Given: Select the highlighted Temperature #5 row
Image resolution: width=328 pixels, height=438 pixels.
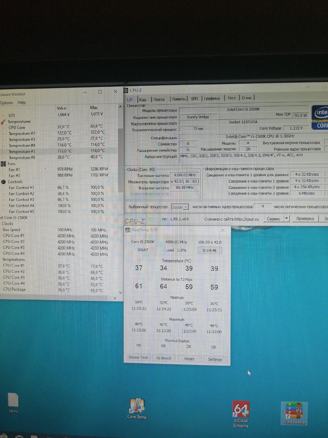Looking at the screenshot, I should click(59, 151).
